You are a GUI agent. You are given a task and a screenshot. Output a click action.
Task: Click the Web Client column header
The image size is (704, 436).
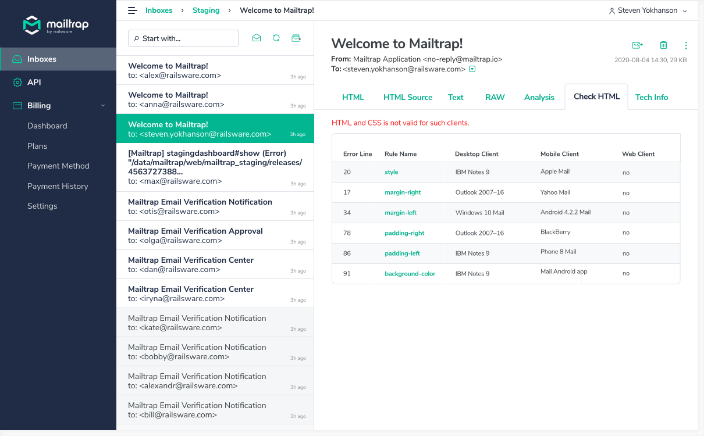[x=638, y=154]
